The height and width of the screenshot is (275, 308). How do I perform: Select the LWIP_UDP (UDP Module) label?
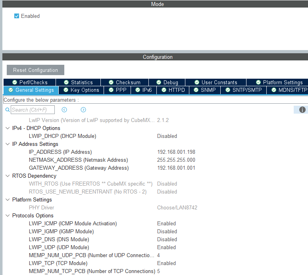(x=59, y=247)
